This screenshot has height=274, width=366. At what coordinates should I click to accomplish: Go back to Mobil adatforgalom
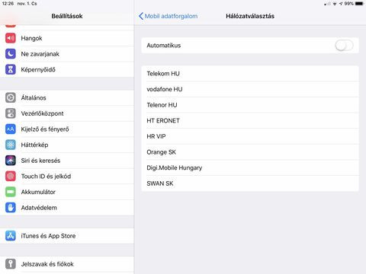tap(169, 16)
